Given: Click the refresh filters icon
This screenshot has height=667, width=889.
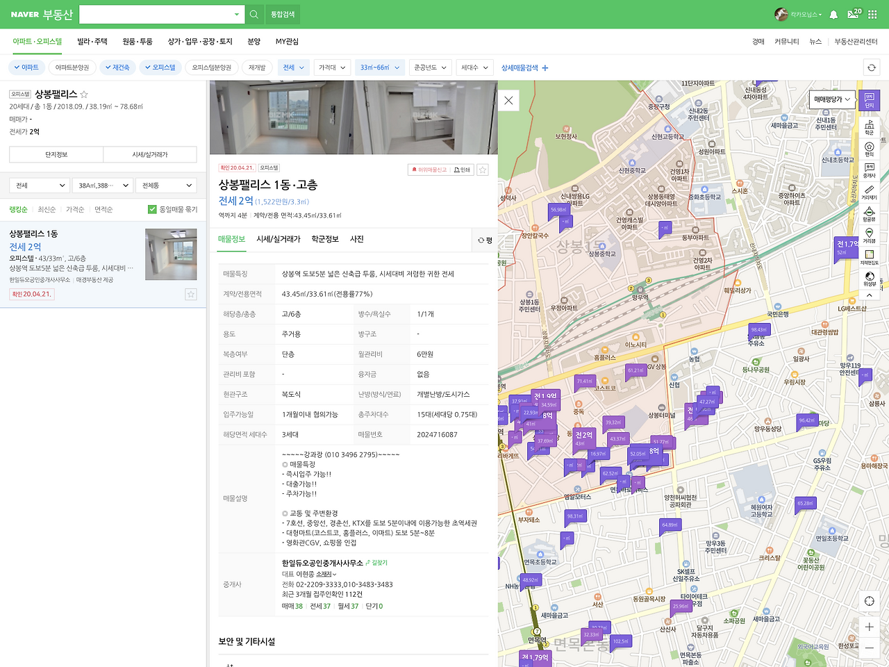Looking at the screenshot, I should 872,67.
